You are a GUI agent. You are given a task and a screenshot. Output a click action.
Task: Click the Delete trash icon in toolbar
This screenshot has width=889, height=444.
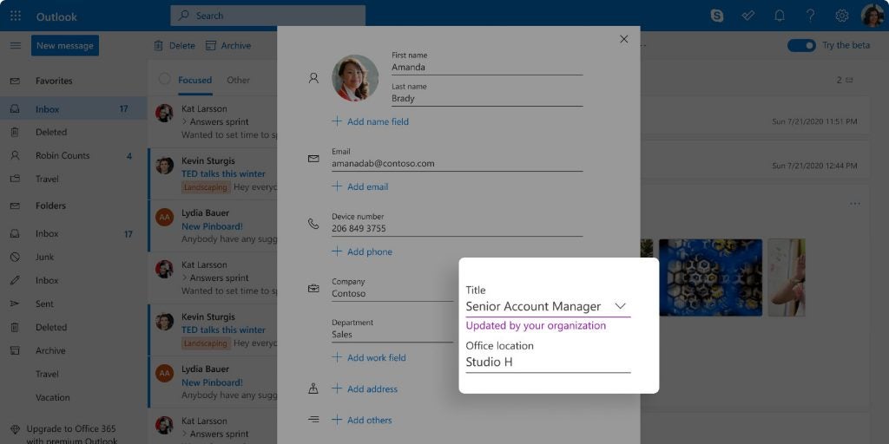(159, 45)
